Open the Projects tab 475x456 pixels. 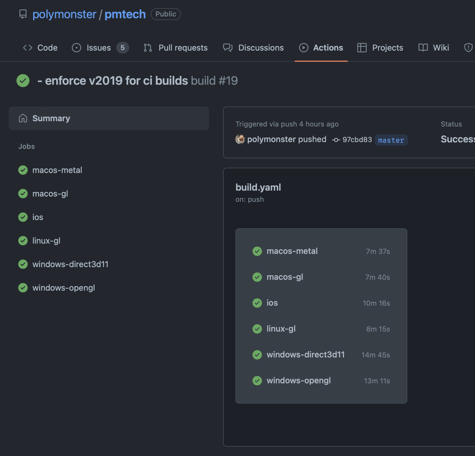(380, 48)
